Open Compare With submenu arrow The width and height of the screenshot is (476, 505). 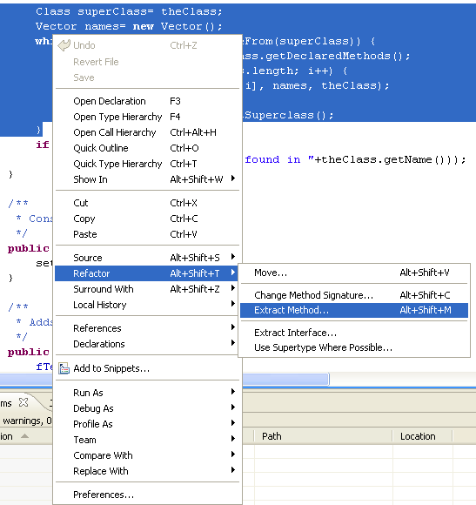(233, 454)
